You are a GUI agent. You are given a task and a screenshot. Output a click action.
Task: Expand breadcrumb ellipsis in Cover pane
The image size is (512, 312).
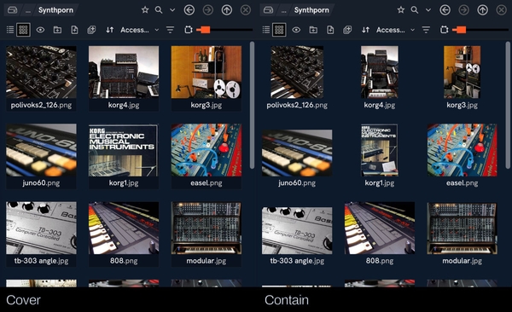point(28,11)
